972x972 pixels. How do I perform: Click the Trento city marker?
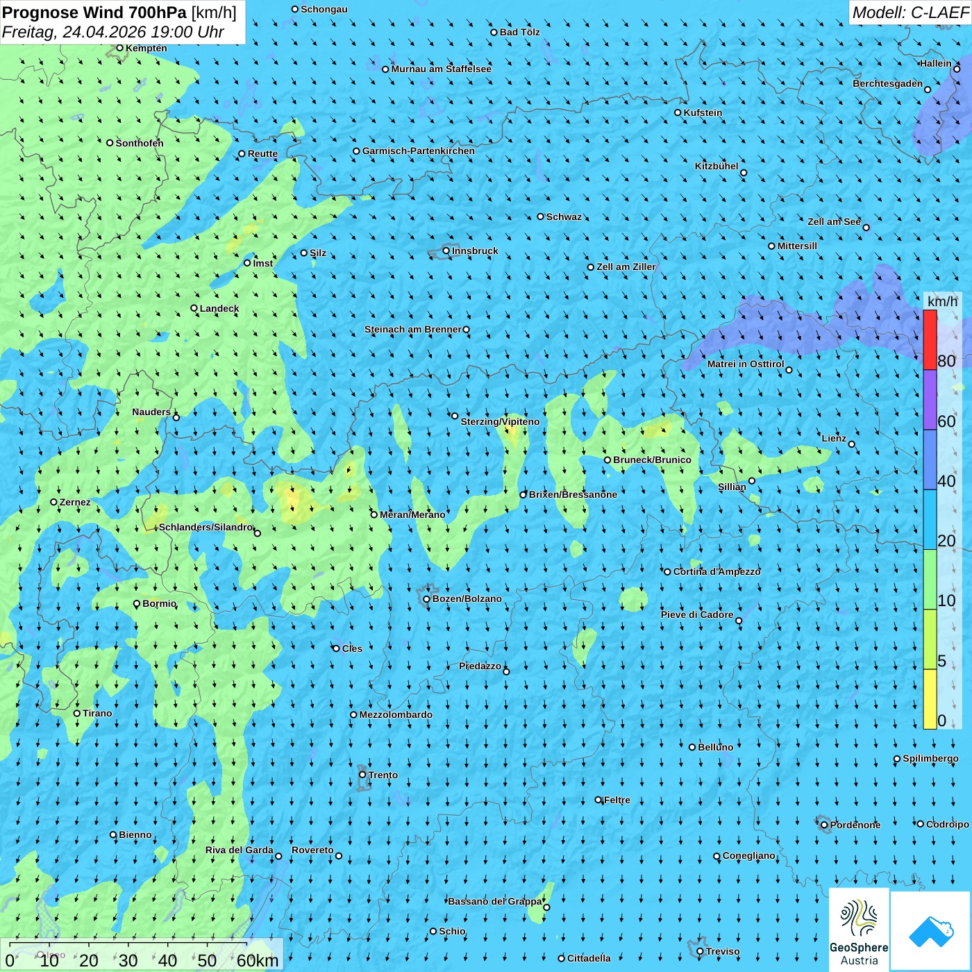click(x=362, y=775)
